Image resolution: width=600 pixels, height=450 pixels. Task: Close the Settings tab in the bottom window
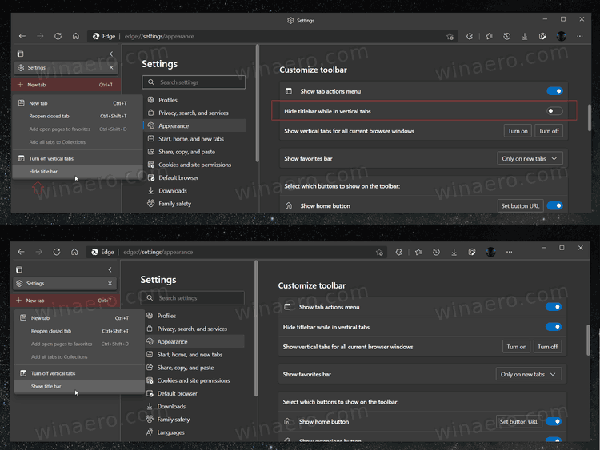coord(110,283)
